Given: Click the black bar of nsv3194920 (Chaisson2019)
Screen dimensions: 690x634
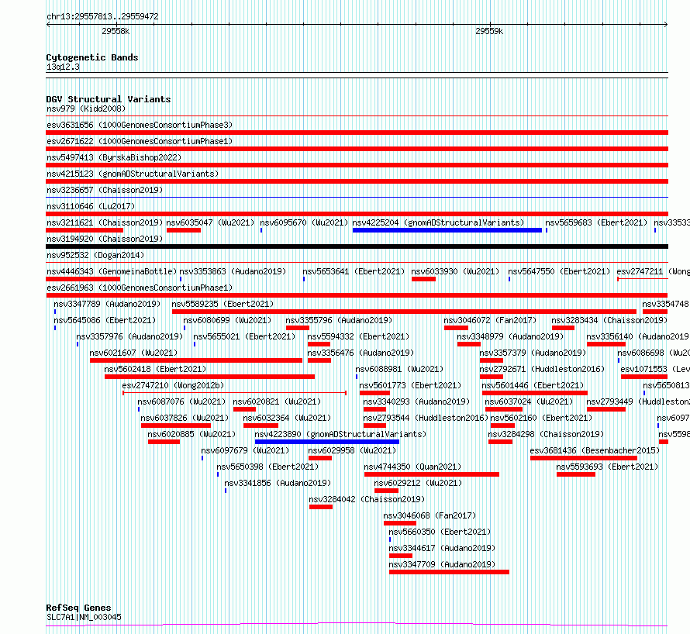Looking at the screenshot, I should coord(357,246).
